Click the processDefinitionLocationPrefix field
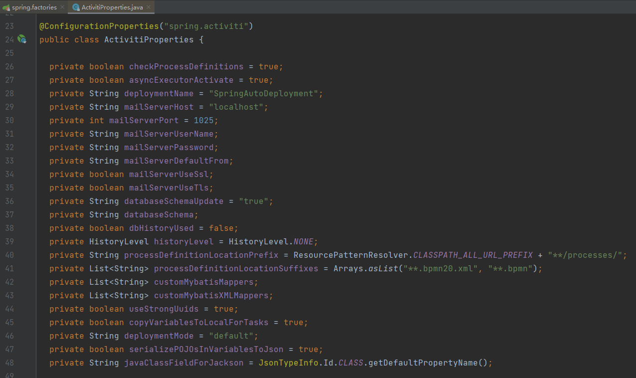This screenshot has height=378, width=636. click(x=201, y=255)
